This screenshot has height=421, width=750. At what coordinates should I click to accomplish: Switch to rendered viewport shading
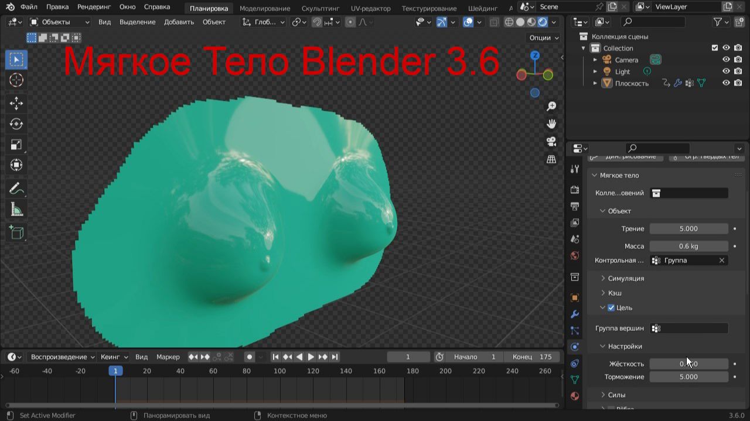coord(543,22)
